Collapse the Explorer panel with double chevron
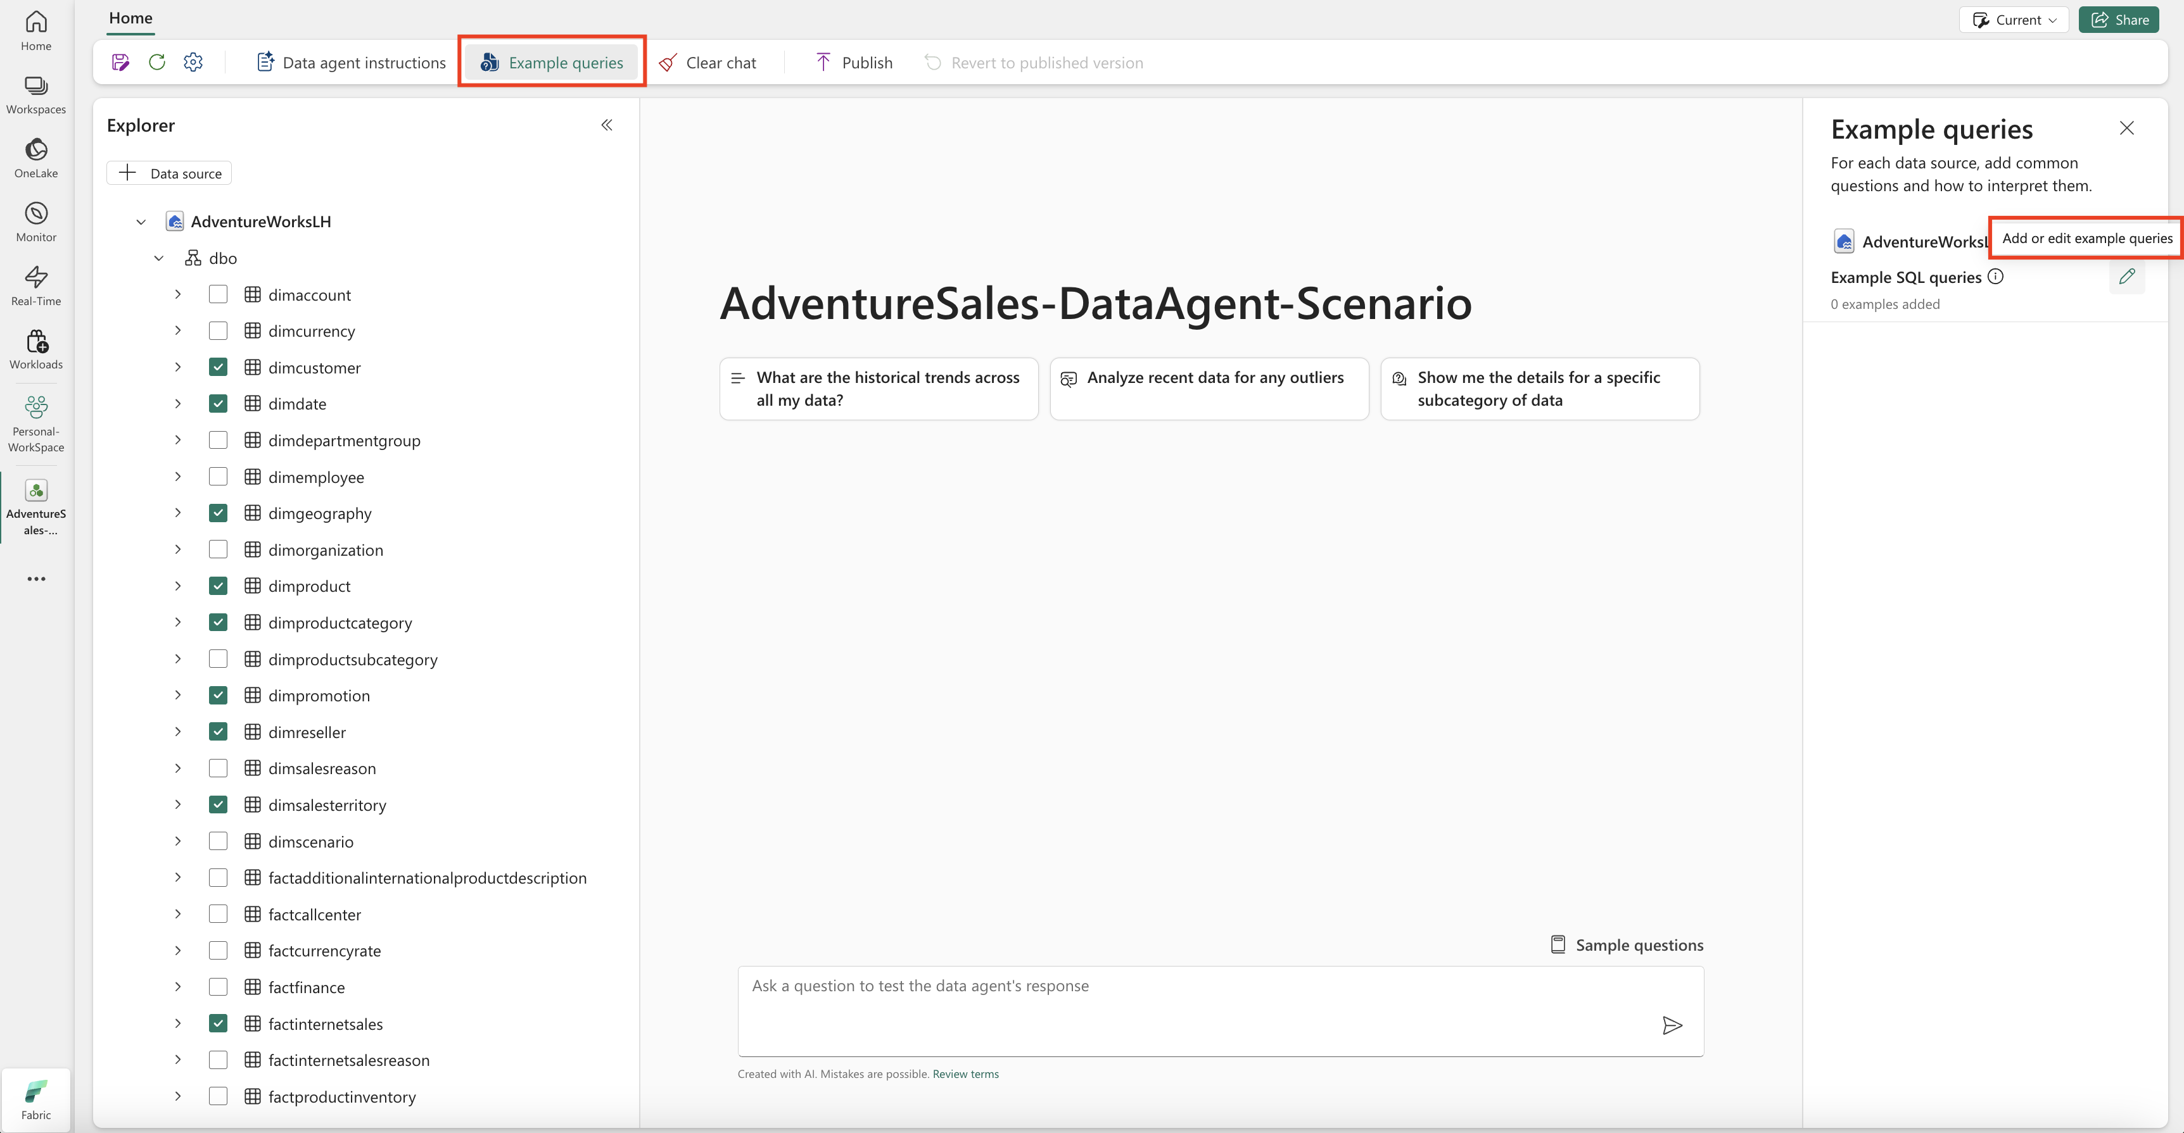This screenshot has width=2184, height=1133. 607,125
